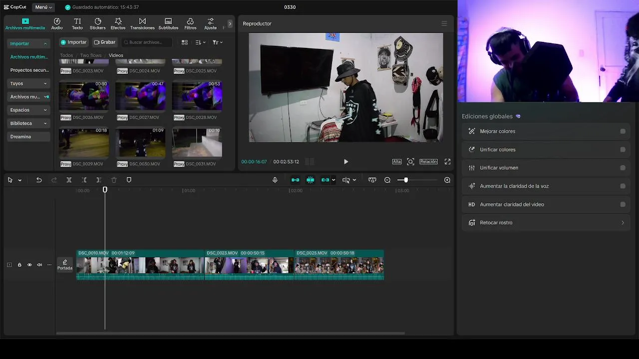Record voiceover with the microphone icon
The height and width of the screenshot is (359, 639).
(275, 180)
